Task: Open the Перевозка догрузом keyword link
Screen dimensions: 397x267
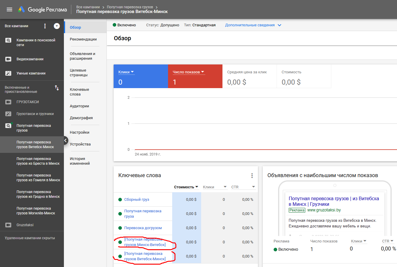Action: [143, 228]
